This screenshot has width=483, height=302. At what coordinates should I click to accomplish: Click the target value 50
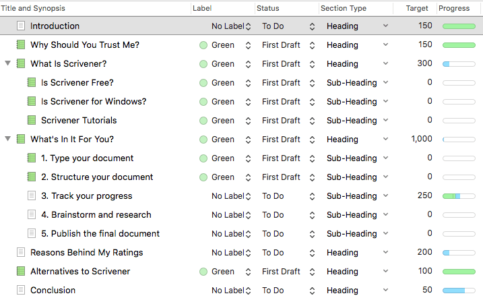coord(427,290)
